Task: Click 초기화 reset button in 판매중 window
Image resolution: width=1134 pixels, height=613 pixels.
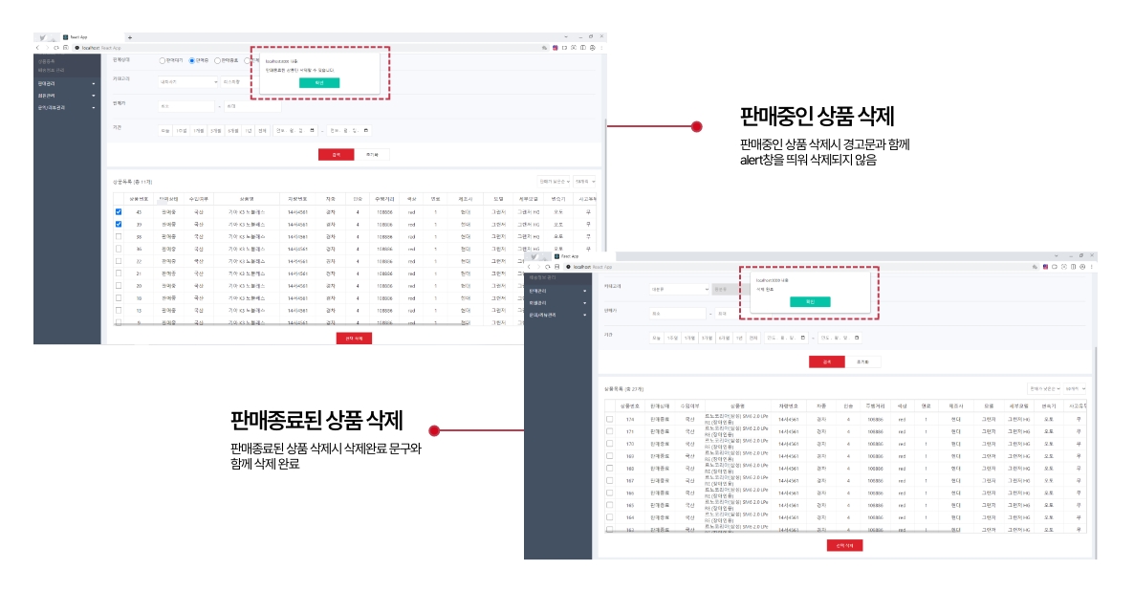Action: 372,154
